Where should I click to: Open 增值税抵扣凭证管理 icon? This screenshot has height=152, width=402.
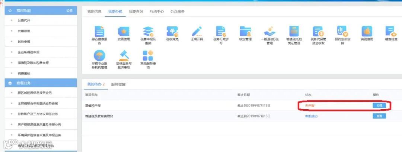pyautogui.click(x=294, y=32)
